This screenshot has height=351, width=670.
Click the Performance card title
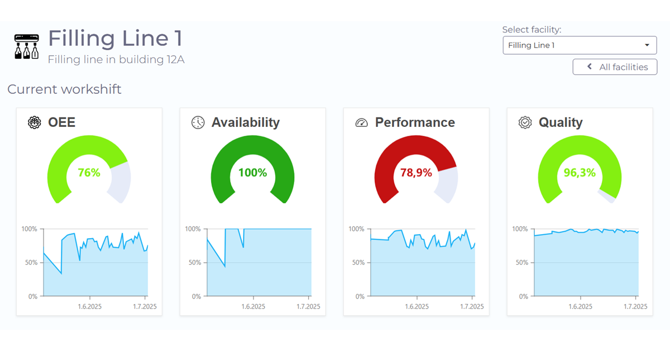415,122
